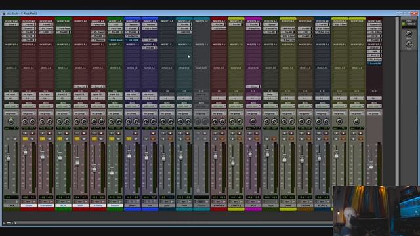This screenshot has height=236, width=420.
Task: Toggle mute on the Click track
Action: coord(14,138)
